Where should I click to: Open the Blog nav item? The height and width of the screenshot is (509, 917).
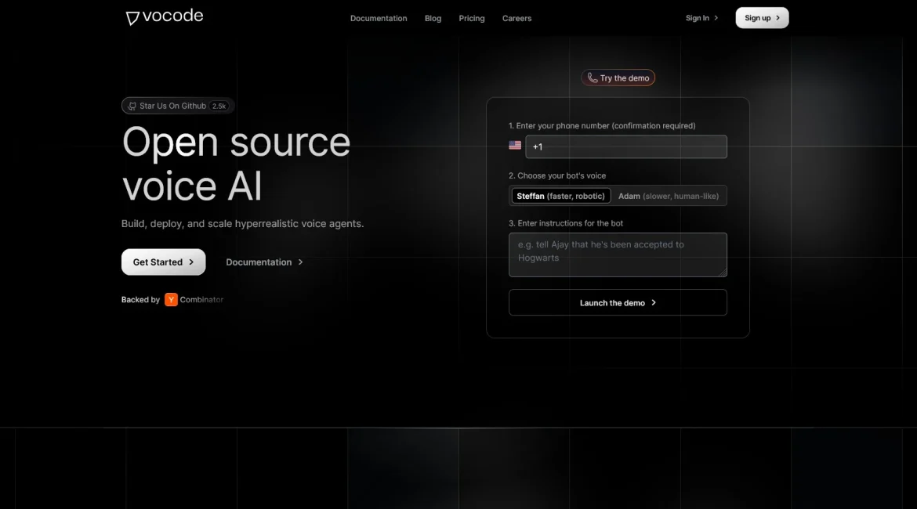pyautogui.click(x=433, y=18)
